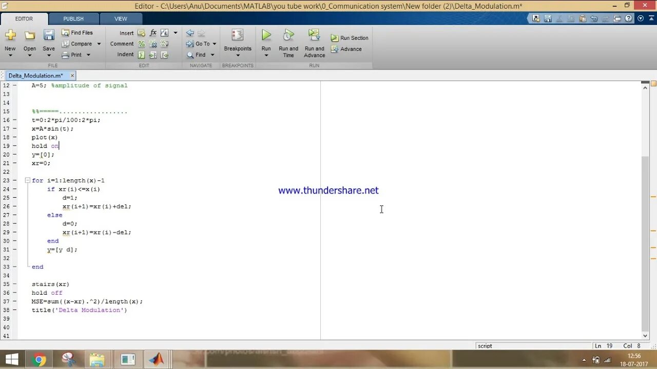Expand the Open dropdown arrow
This screenshot has width=657, height=369.
tap(30, 55)
